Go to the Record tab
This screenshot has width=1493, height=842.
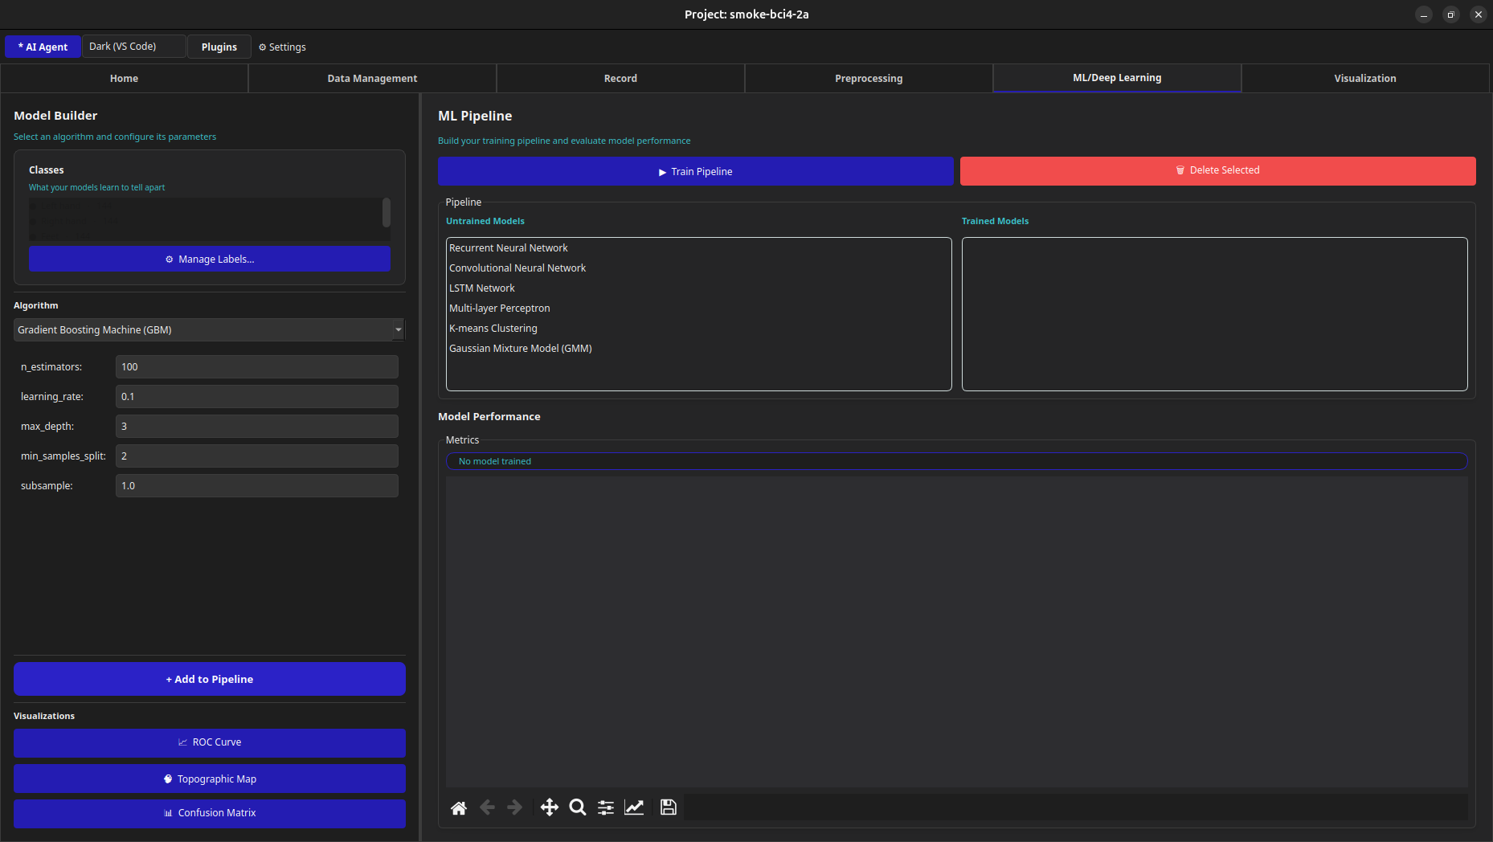click(x=620, y=79)
